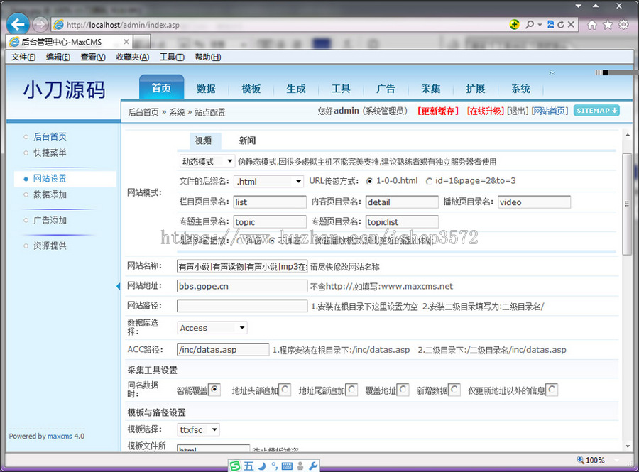Switch to the 数据 navigation tab

pyautogui.click(x=206, y=89)
